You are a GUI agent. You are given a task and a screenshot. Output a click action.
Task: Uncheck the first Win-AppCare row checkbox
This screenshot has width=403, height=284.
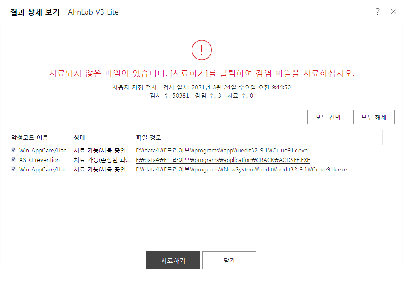click(14, 150)
